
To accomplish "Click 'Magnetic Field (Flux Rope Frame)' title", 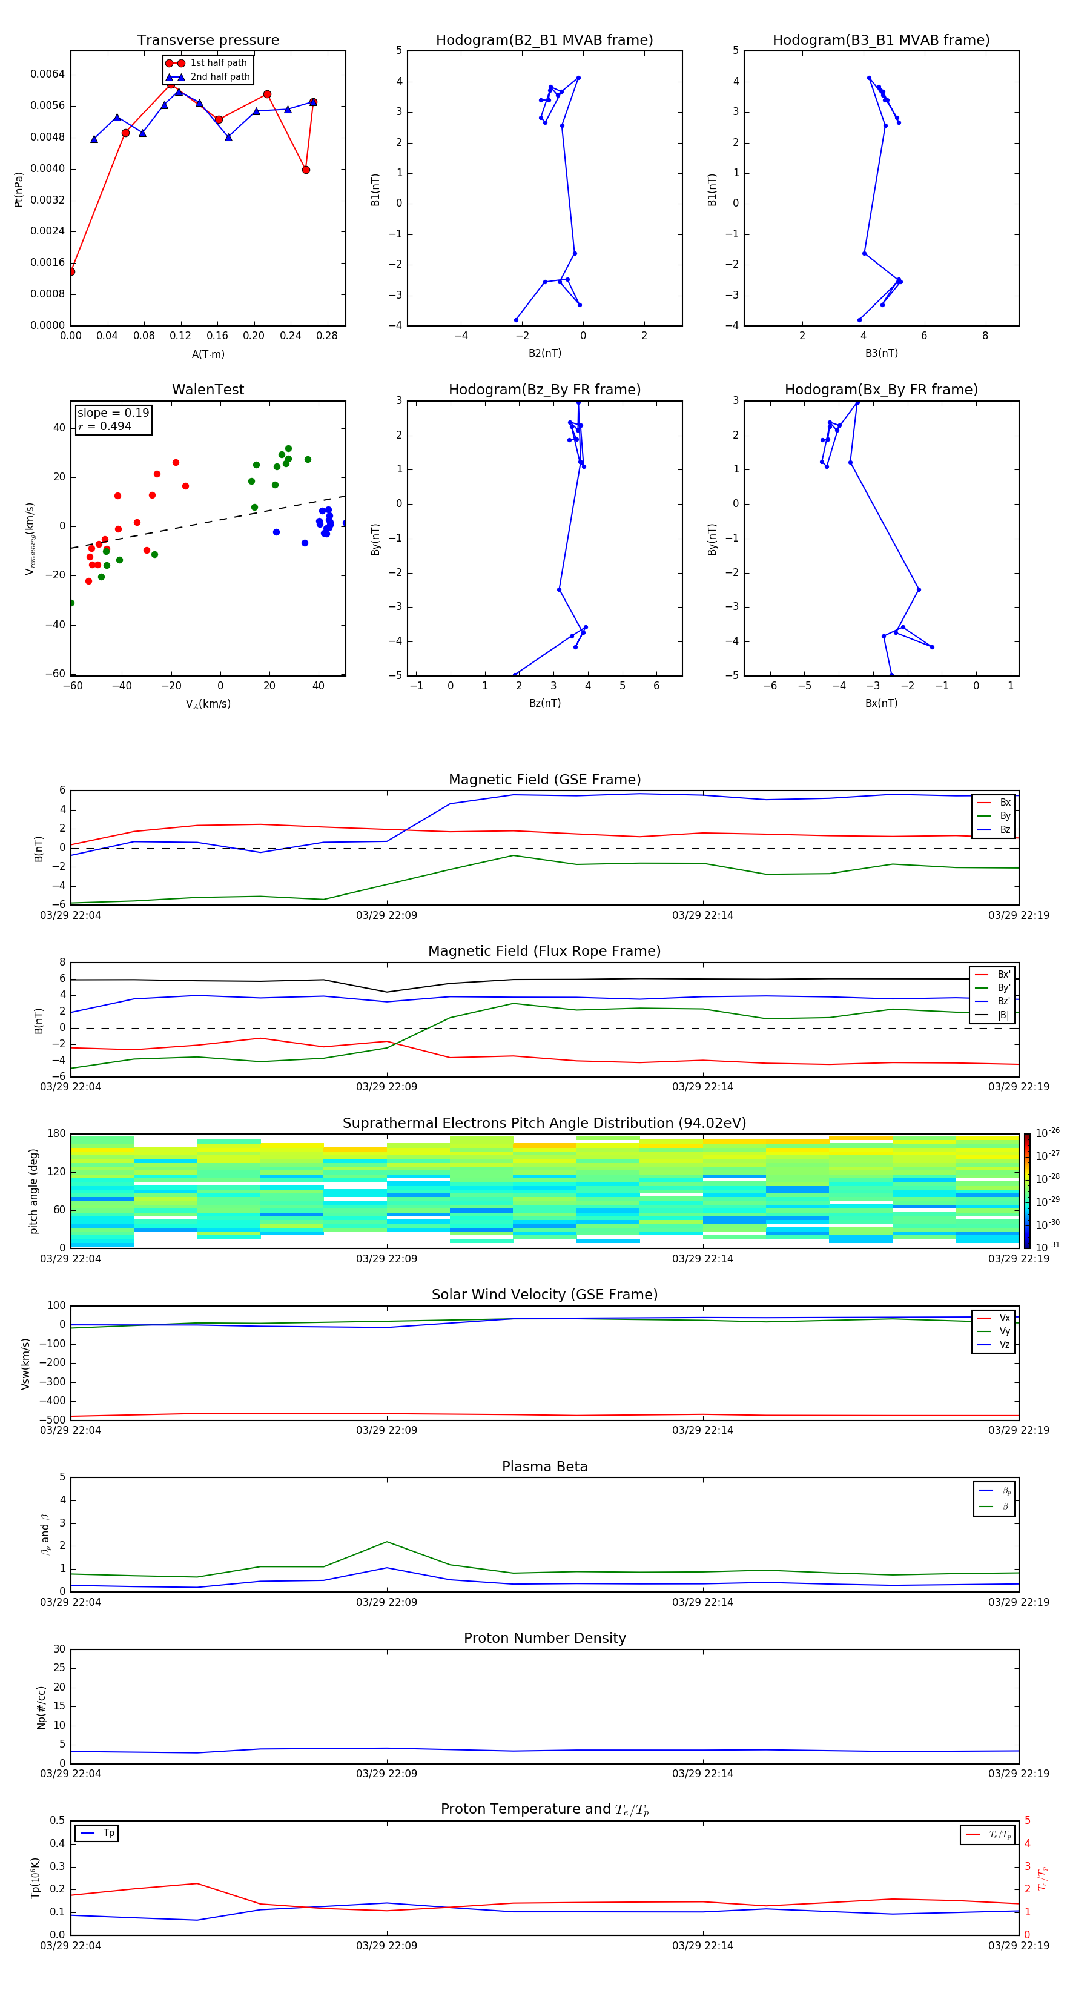I will [544, 952].
